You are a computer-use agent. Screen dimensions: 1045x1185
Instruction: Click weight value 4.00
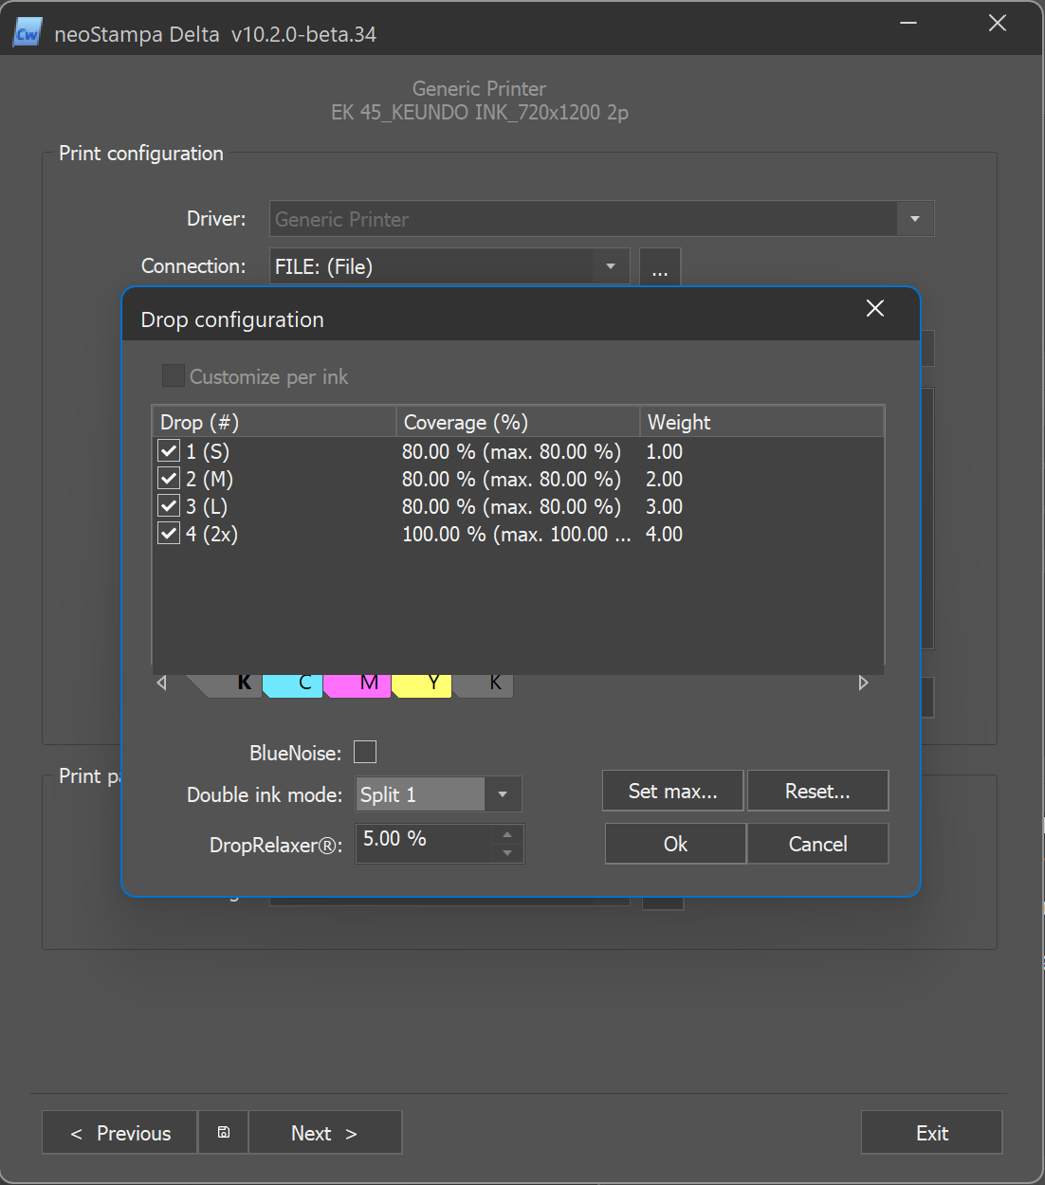click(664, 534)
